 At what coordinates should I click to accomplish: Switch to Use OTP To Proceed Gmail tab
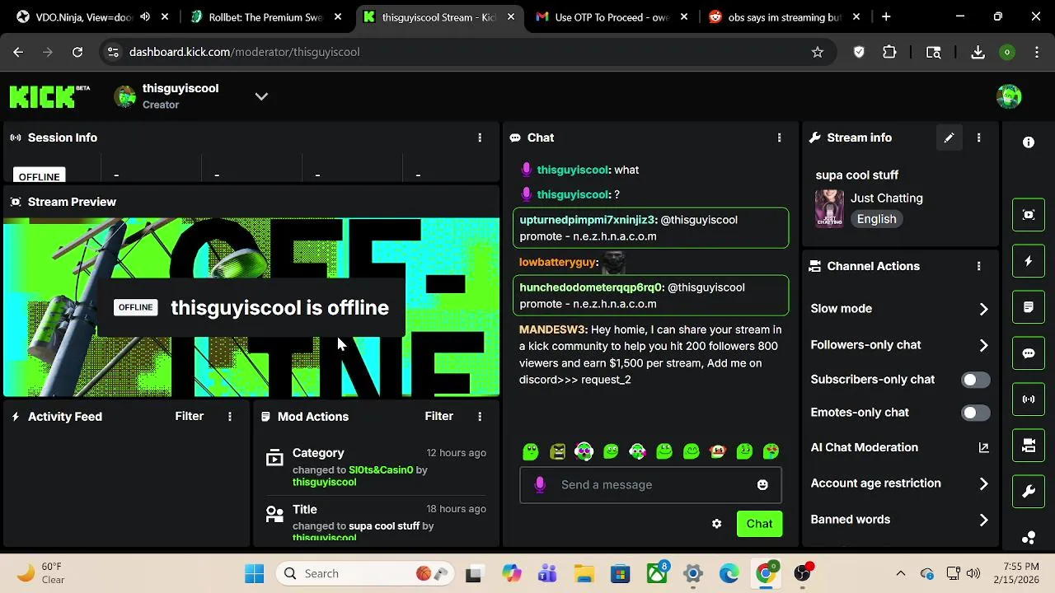612,16
